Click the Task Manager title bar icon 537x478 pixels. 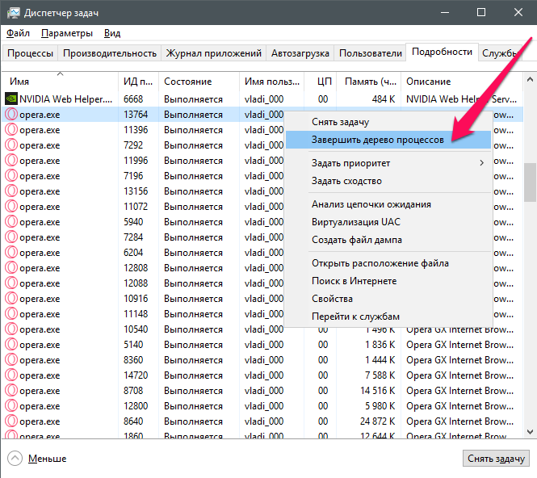(x=14, y=13)
